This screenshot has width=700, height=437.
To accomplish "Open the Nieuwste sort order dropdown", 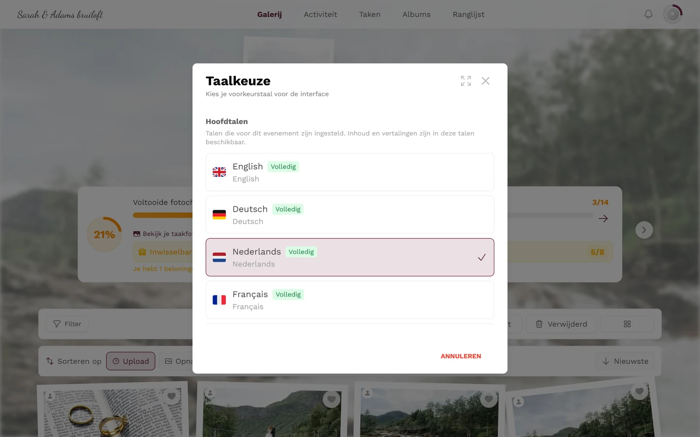I will point(625,361).
